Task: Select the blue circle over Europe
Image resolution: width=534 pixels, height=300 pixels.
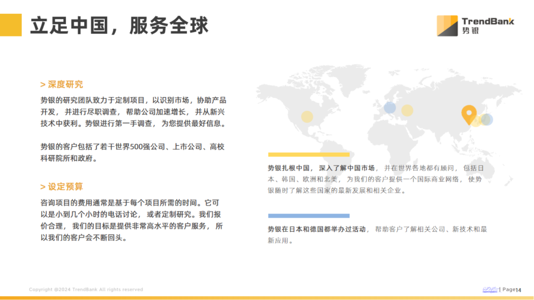Action: click(390, 107)
